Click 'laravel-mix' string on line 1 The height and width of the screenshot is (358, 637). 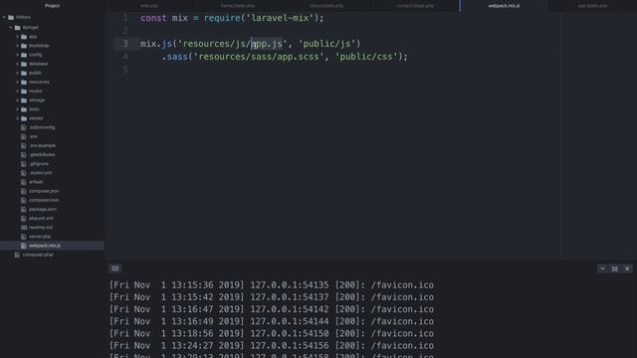click(281, 18)
